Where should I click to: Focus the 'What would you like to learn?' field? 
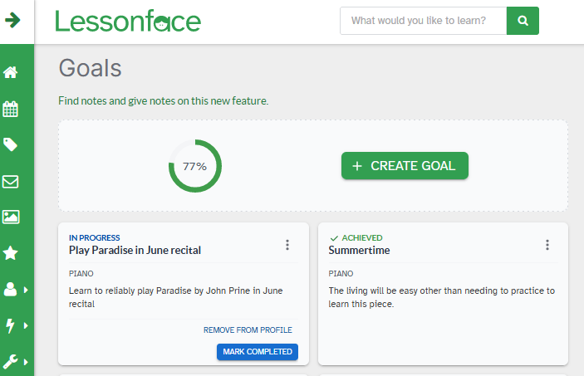tap(423, 21)
